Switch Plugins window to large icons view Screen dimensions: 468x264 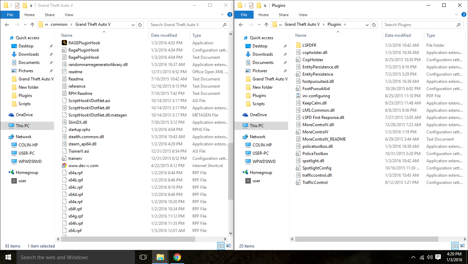click(x=462, y=246)
